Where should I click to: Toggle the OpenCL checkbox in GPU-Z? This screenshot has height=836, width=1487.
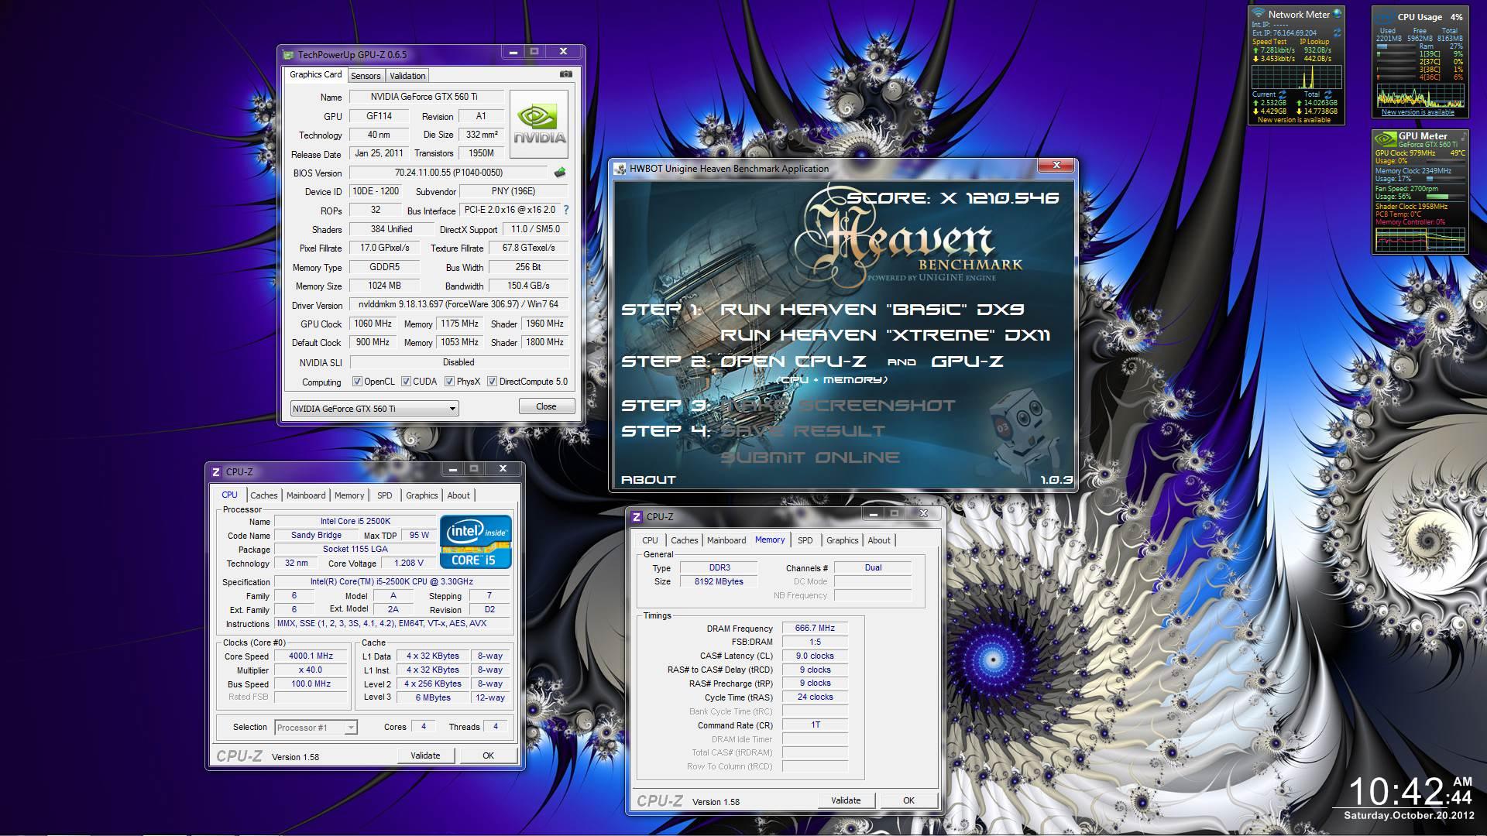click(x=357, y=381)
